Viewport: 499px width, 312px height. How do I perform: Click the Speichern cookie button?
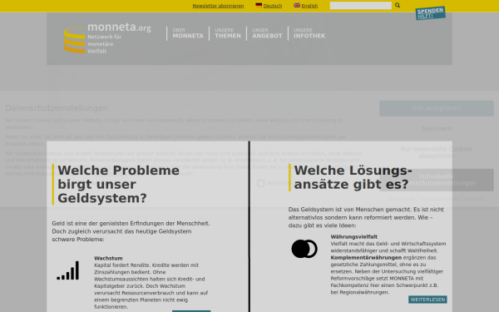tap(437, 129)
